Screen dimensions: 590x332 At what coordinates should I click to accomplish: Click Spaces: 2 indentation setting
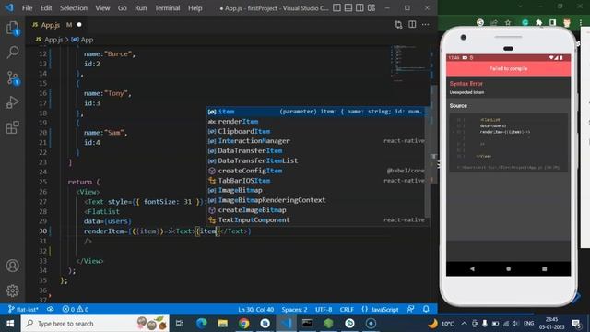coord(294,310)
